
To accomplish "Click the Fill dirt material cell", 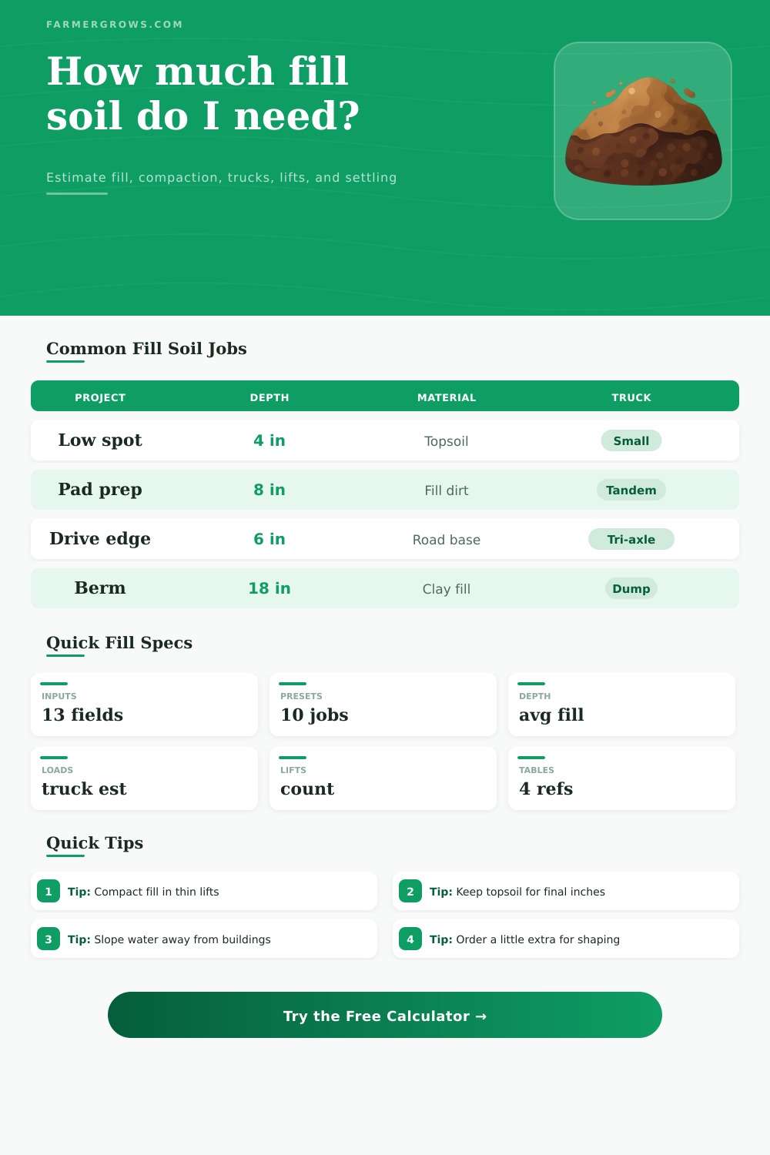I will click(x=447, y=490).
